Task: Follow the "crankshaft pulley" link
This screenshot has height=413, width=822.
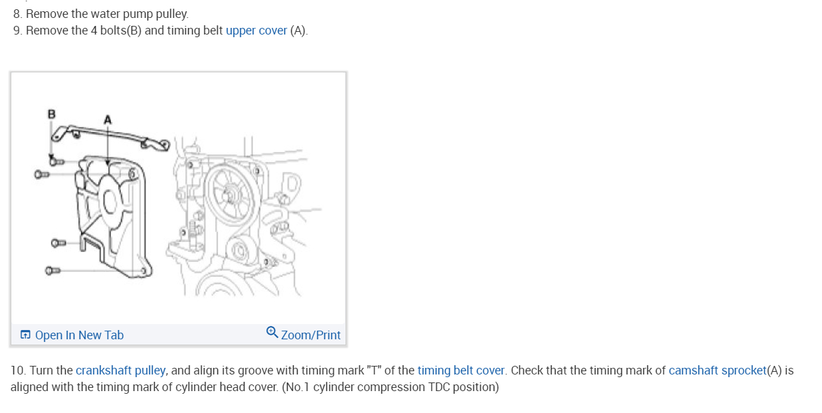Action: tap(120, 371)
